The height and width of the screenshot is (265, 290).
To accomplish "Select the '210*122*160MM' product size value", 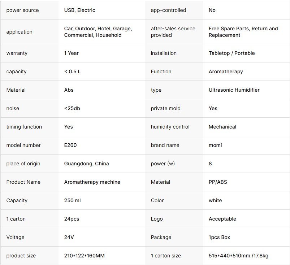I will (84, 256).
